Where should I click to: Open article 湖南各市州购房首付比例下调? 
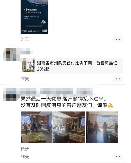77,66
